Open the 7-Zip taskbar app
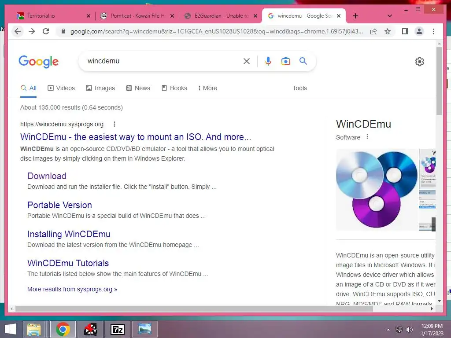The image size is (451, 338). coord(117,329)
